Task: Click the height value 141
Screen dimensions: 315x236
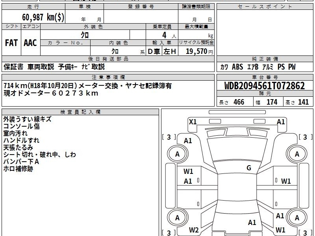Action: [x=303, y=102]
